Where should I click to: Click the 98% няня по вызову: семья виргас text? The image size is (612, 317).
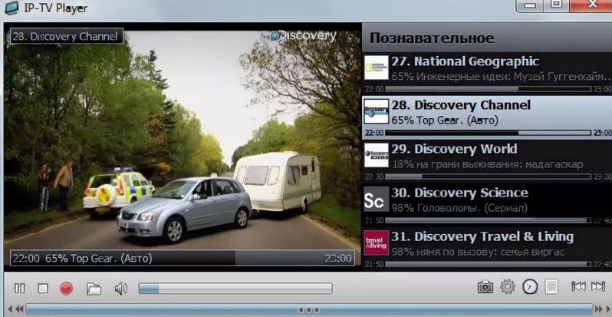(478, 252)
